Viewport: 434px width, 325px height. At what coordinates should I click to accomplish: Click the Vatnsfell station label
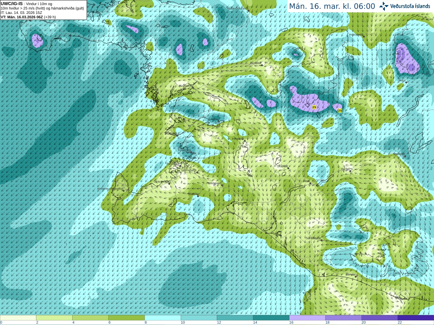click(x=399, y=154)
